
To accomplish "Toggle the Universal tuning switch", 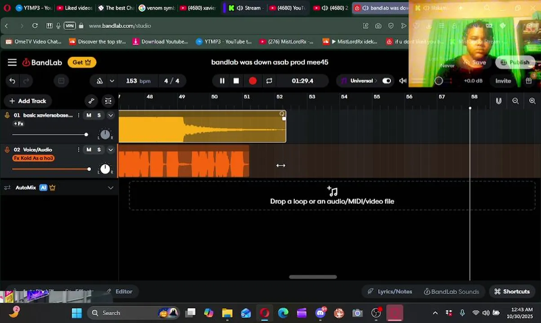I will (x=386, y=81).
